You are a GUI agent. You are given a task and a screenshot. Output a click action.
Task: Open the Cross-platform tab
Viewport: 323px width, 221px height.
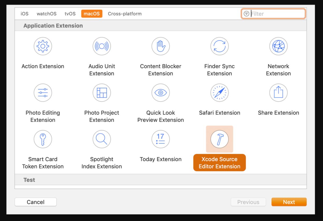(125, 14)
